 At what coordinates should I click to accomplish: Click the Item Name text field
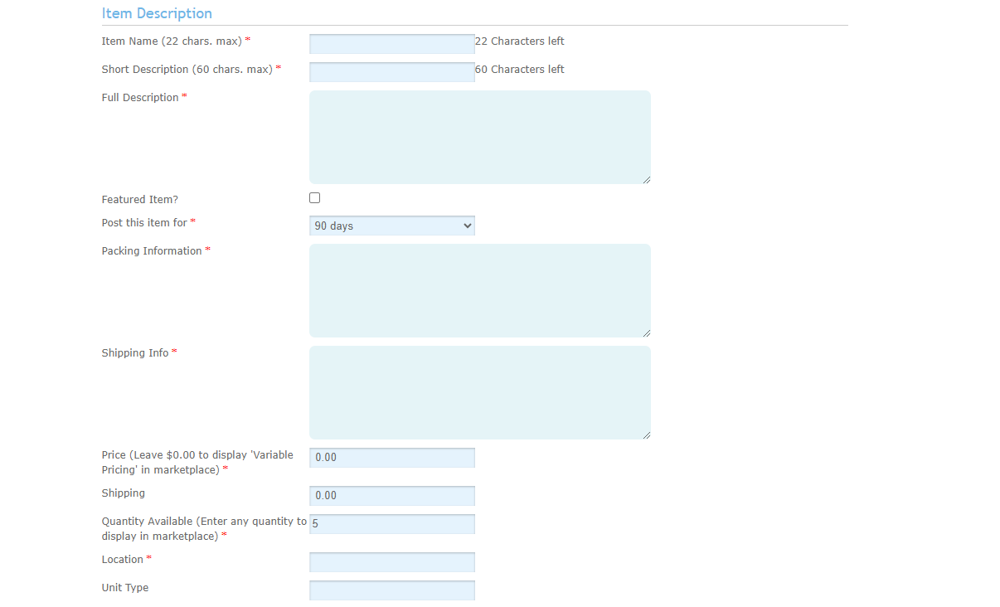[391, 44]
